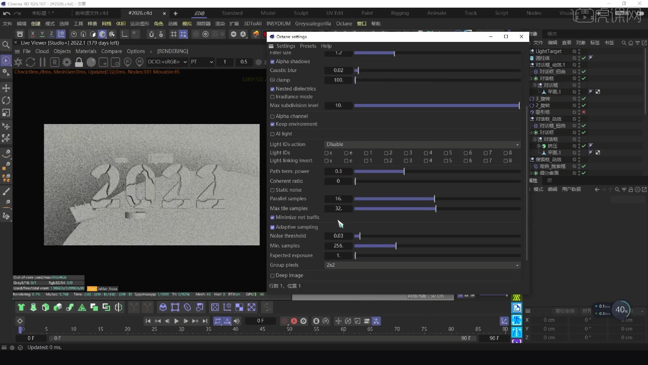648x365 pixels.
Task: Switch to the Sculpt layout tab
Action: 301,13
